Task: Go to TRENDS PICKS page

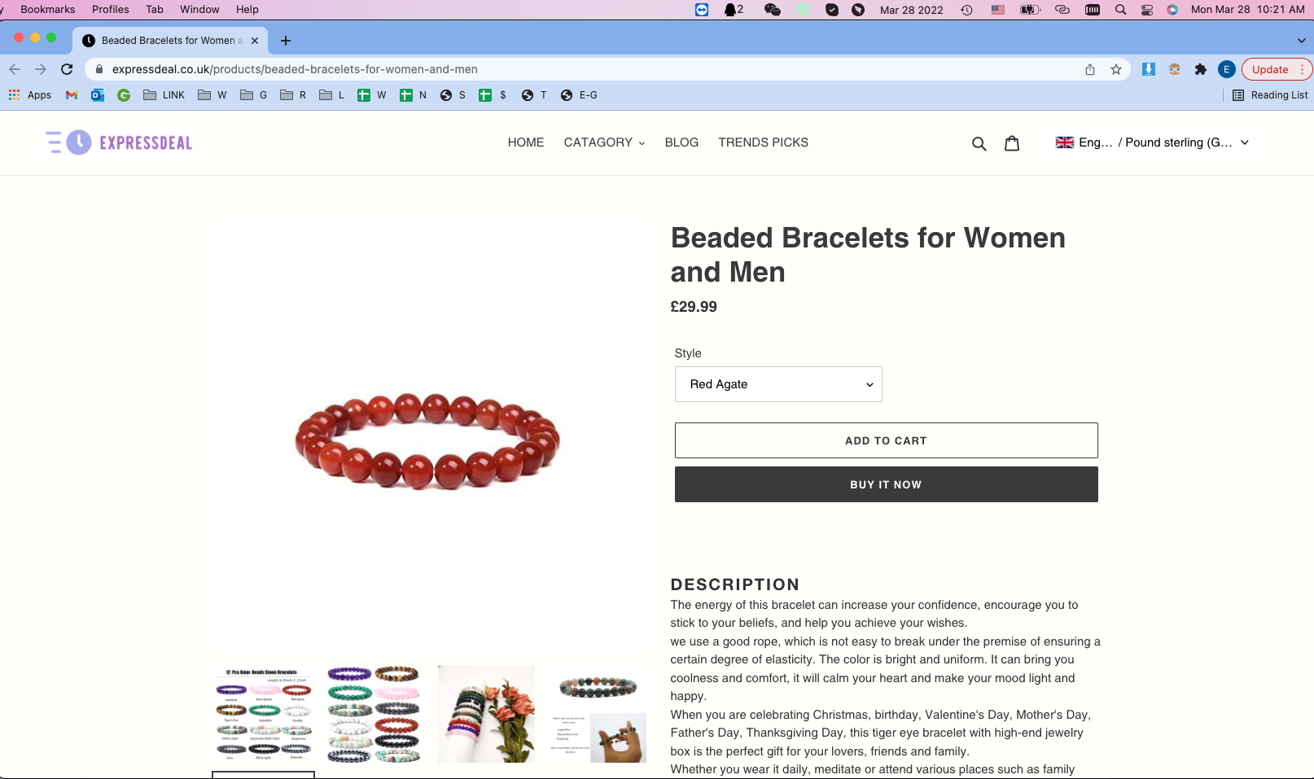Action: tap(763, 142)
